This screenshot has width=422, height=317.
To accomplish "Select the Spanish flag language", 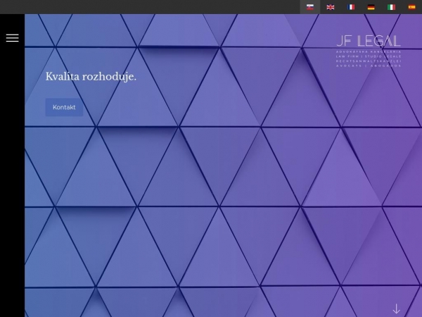I will click(x=411, y=7).
